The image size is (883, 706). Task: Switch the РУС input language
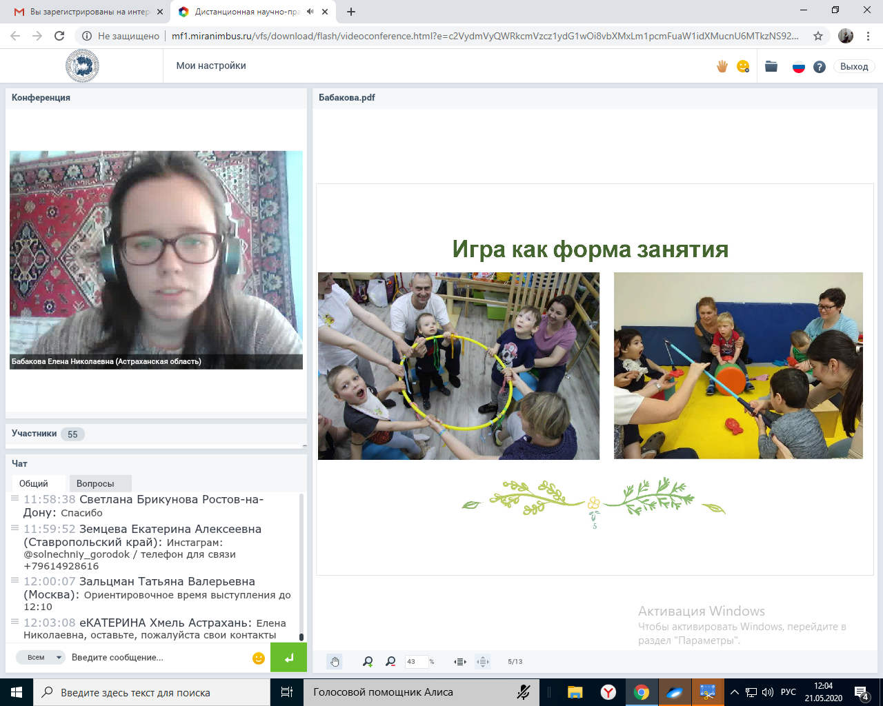click(788, 692)
